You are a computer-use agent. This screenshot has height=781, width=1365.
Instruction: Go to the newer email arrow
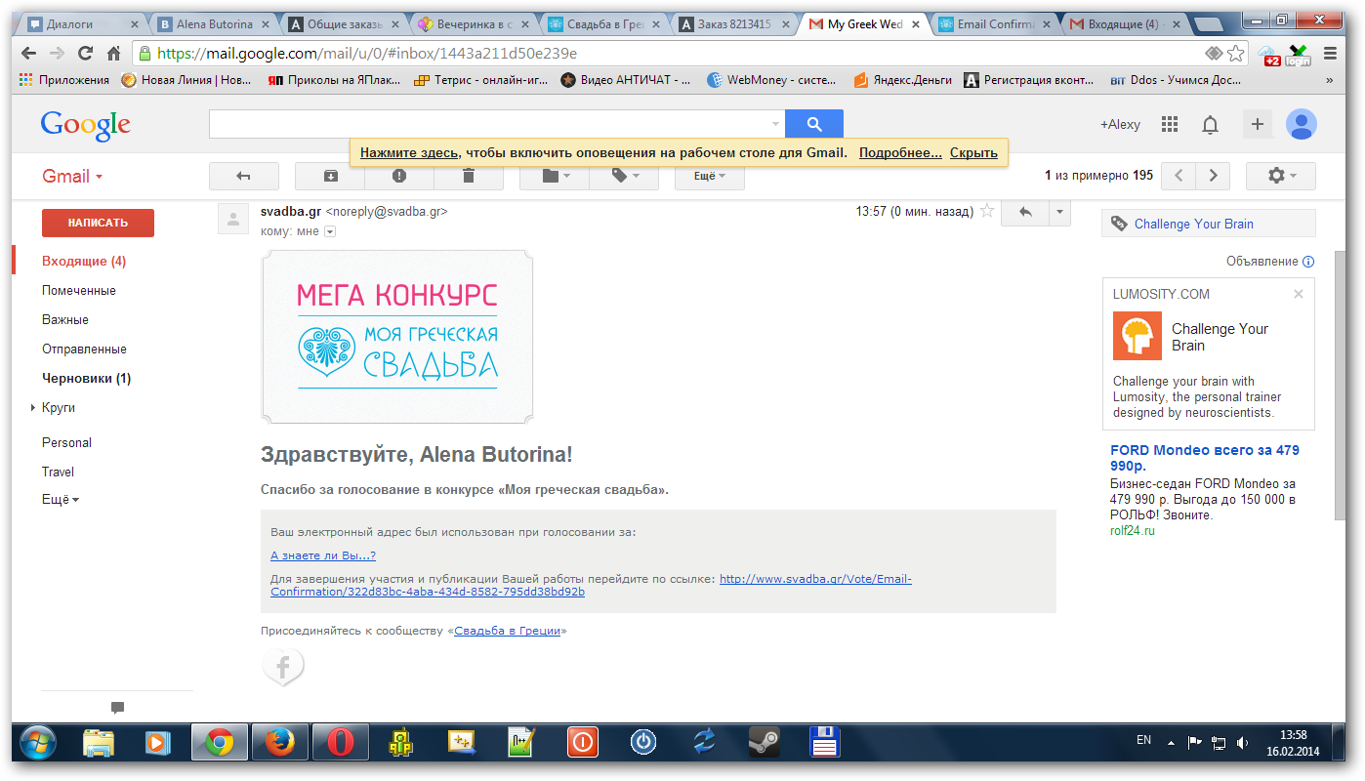[x=1179, y=176]
